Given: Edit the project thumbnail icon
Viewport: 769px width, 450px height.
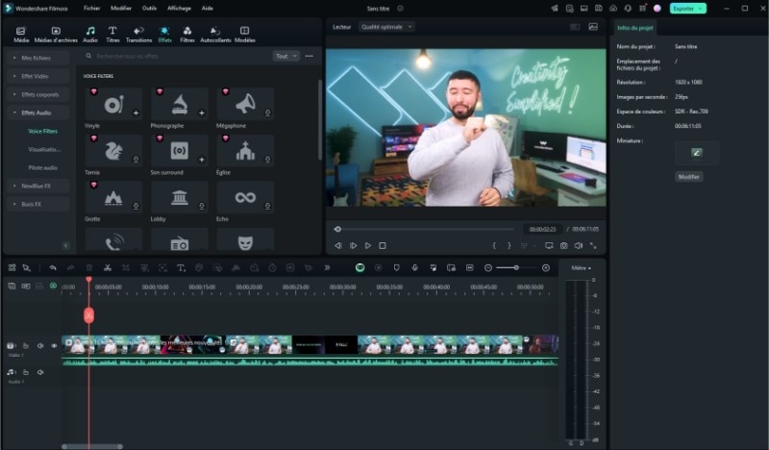Looking at the screenshot, I should tap(696, 153).
